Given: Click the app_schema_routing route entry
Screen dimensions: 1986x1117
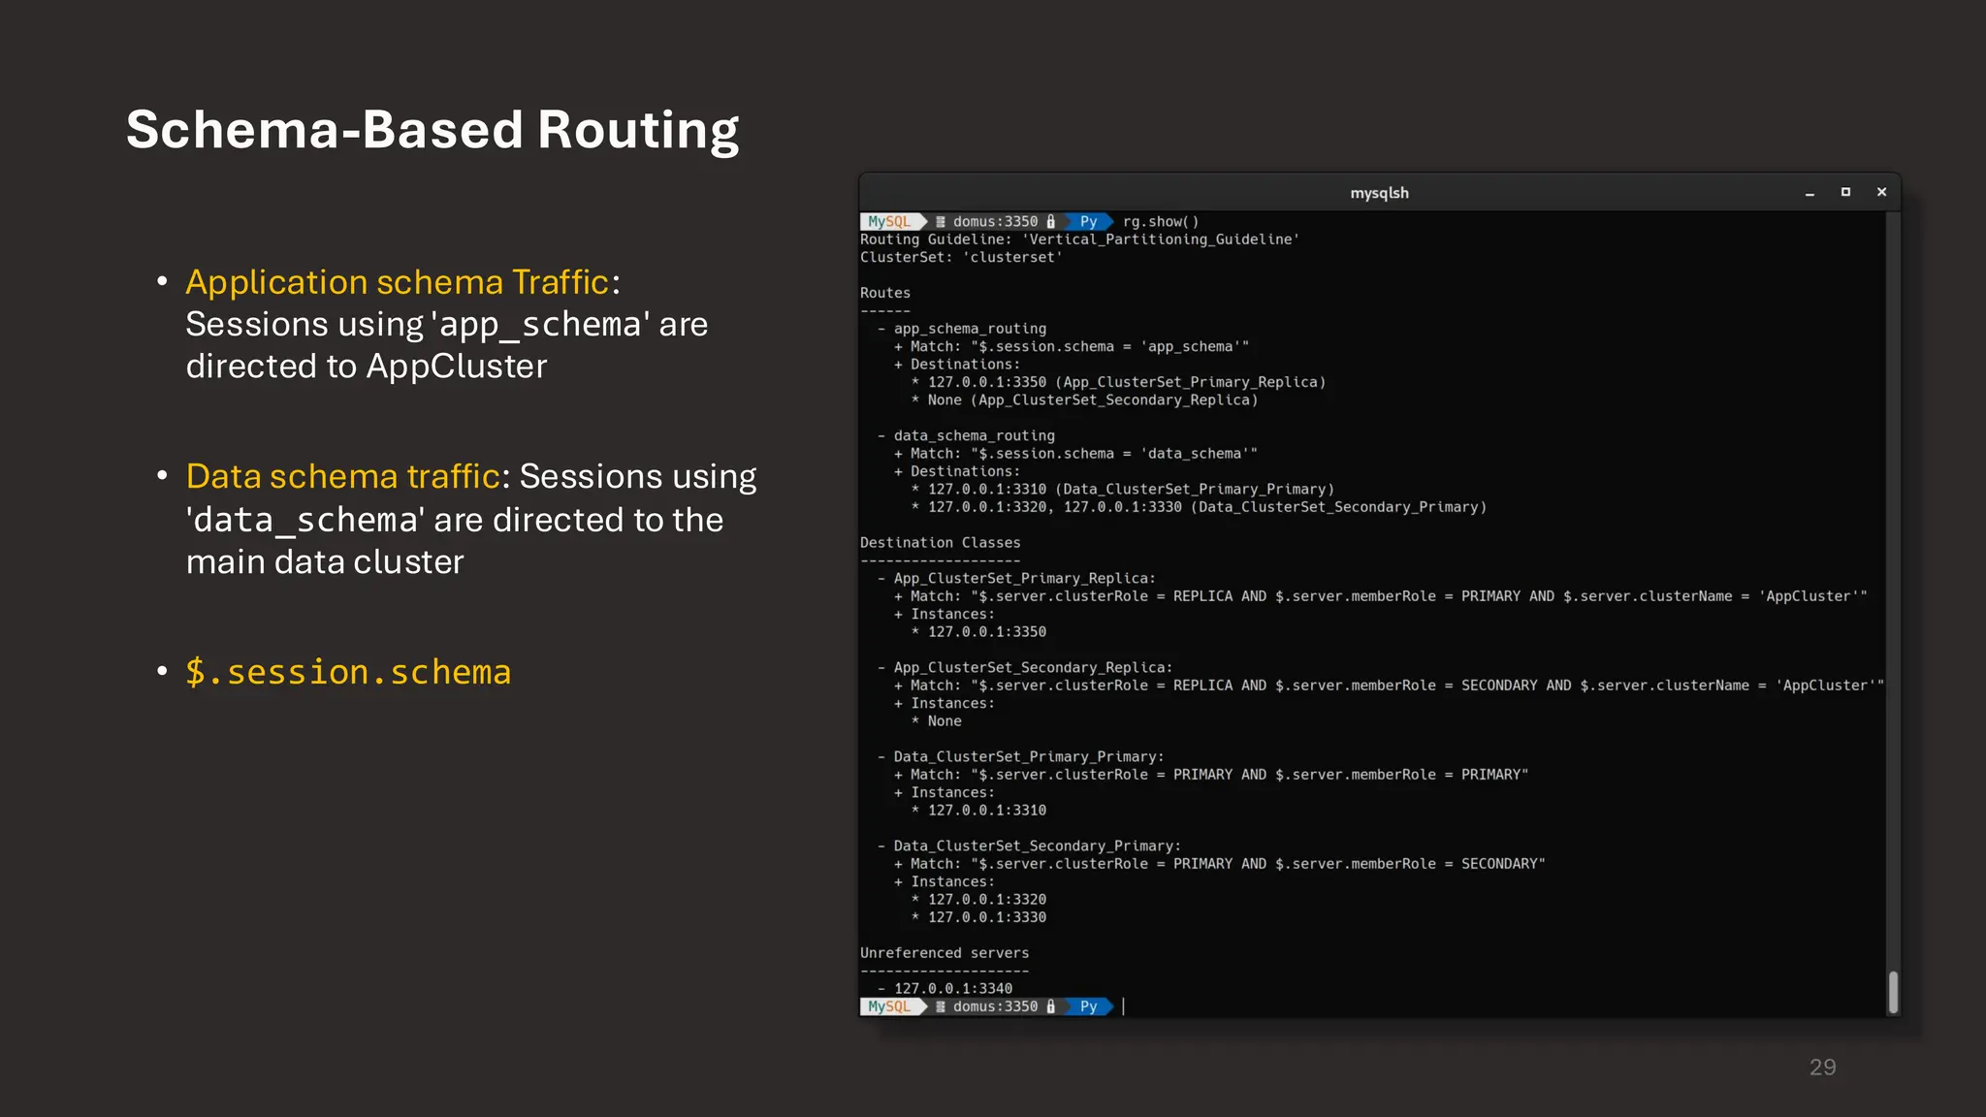Looking at the screenshot, I should coord(969,329).
